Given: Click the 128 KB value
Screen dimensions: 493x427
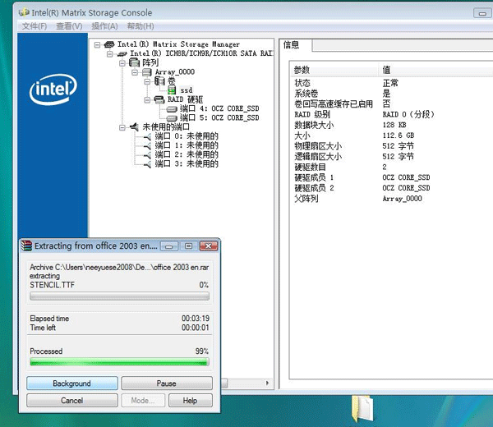Looking at the screenshot, I should click(x=394, y=125).
